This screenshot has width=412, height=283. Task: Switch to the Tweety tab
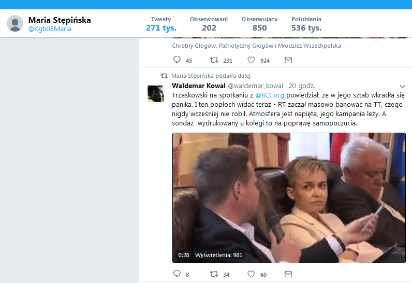pos(161,24)
